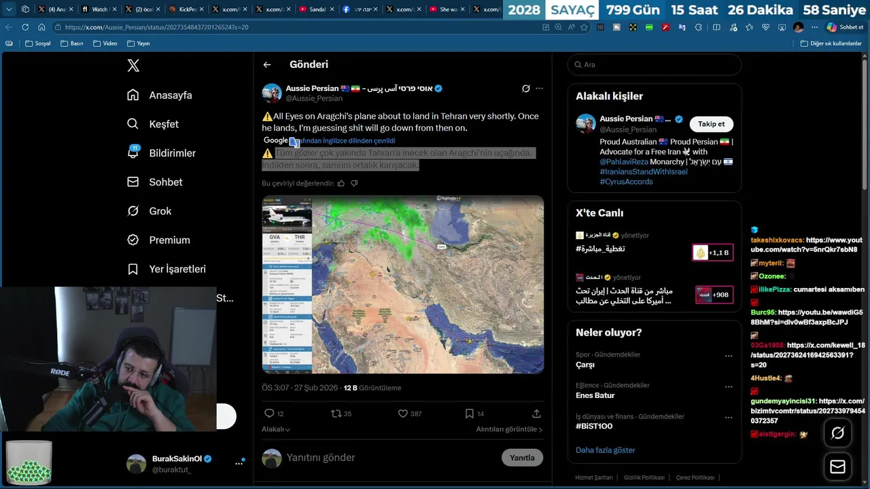Click the reply icon with 12 replies
Viewport: 870px width, 489px height.
coord(269,413)
